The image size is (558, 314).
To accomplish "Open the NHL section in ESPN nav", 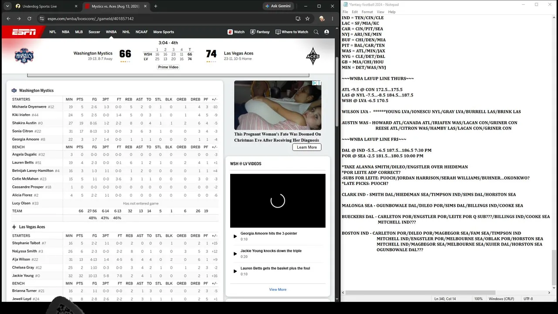I will click(126, 32).
